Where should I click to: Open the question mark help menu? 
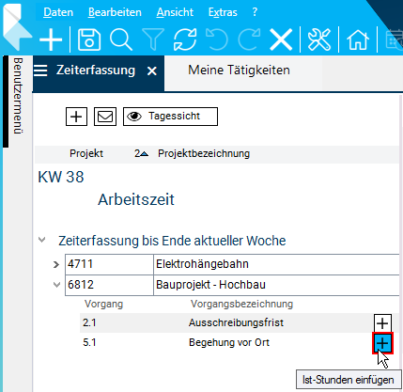click(255, 12)
